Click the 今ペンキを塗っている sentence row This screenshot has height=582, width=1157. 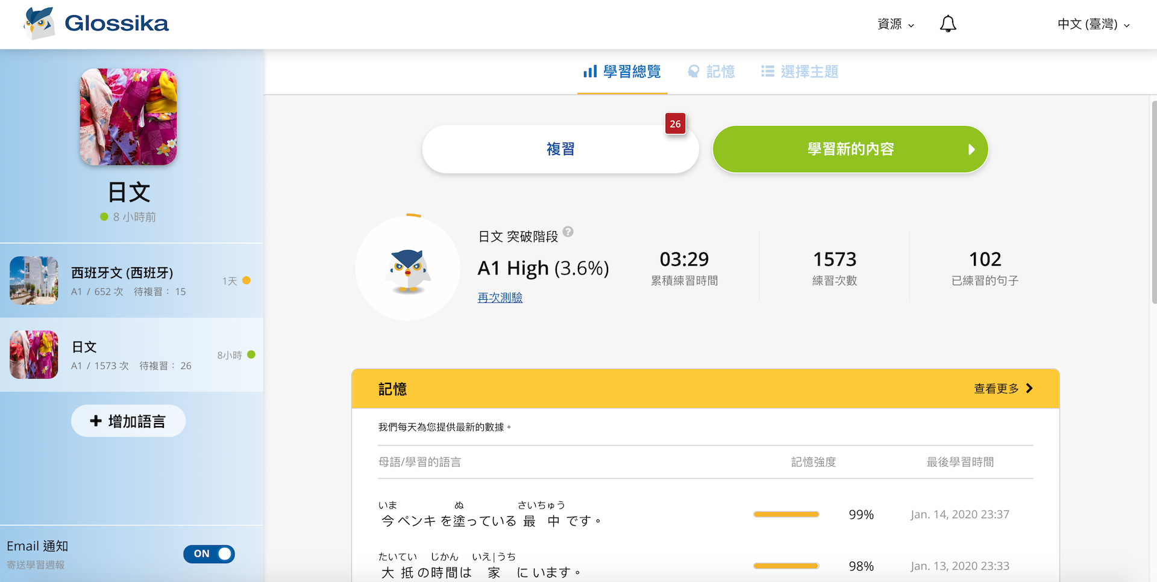pyautogui.click(x=706, y=515)
